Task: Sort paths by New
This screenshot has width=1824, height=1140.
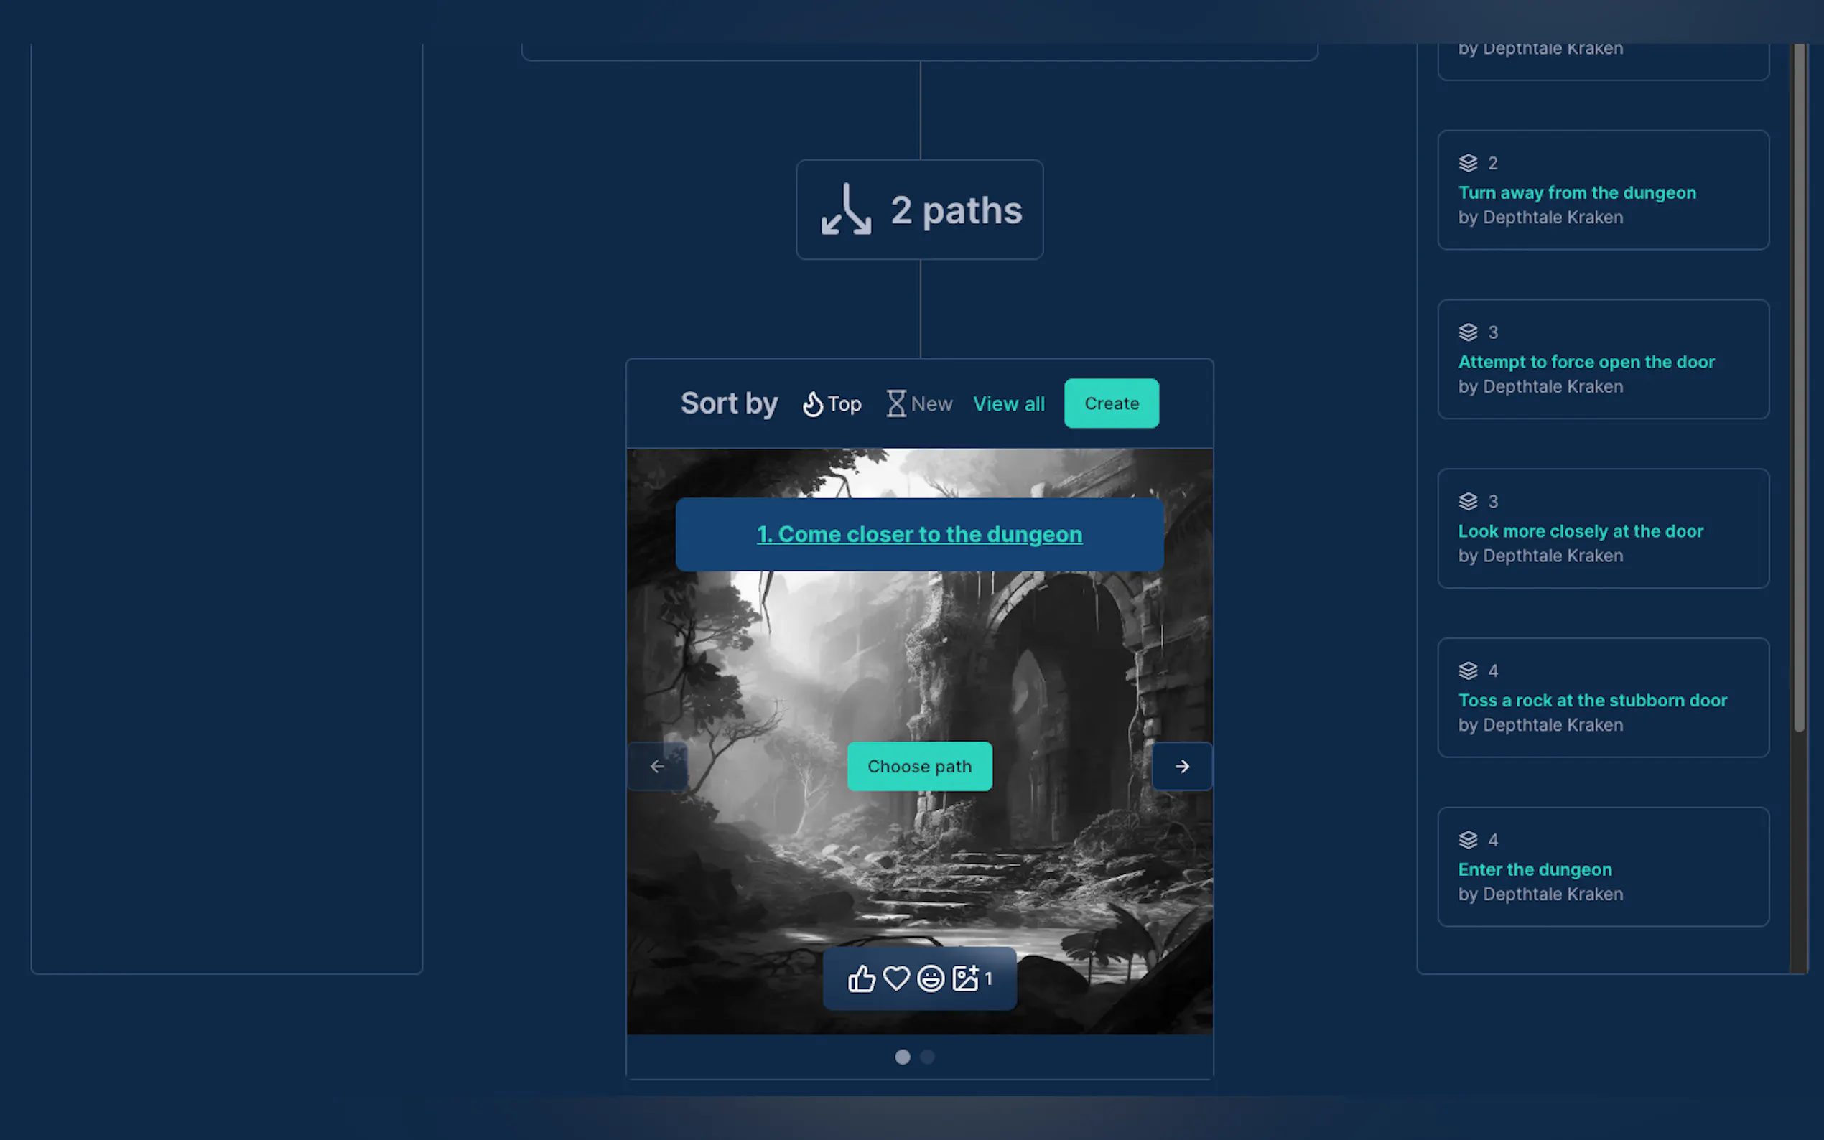Action: coord(931,404)
